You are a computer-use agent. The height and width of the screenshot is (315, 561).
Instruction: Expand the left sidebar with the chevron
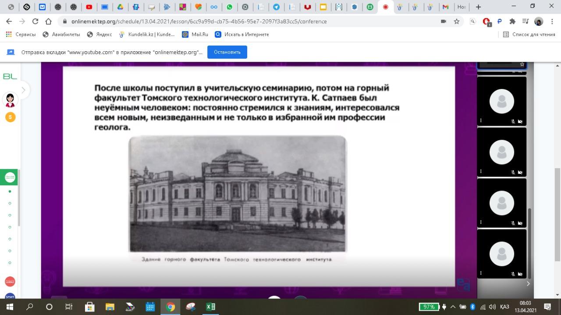click(x=23, y=90)
